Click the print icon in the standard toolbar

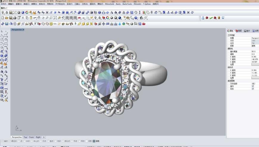coord(15,18)
